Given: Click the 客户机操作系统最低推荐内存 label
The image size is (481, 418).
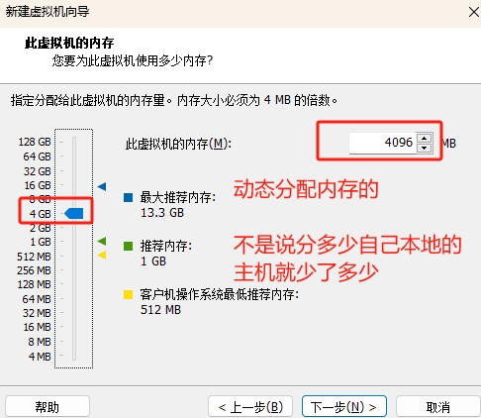Looking at the screenshot, I should pyautogui.click(x=220, y=294).
